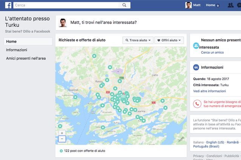Click the 122 post con offerte di aiuto legend

point(82,151)
